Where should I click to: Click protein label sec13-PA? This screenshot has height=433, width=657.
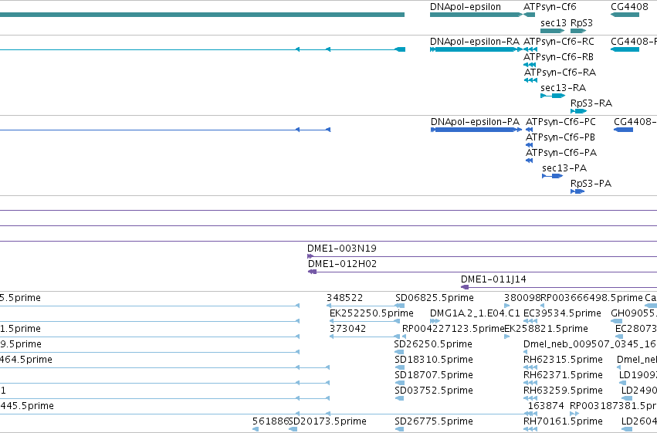564,168
